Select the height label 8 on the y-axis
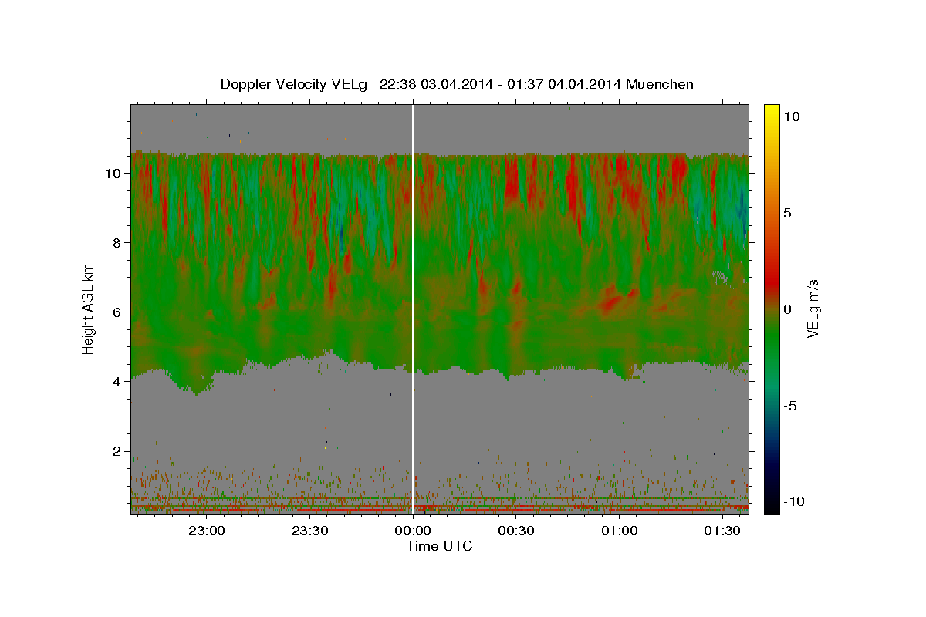Image resolution: width=926 pixels, height=617 pixels. click(x=117, y=243)
